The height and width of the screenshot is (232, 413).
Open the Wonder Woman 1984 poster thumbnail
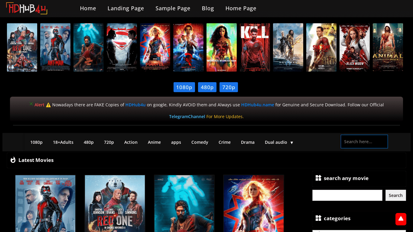coord(222,47)
